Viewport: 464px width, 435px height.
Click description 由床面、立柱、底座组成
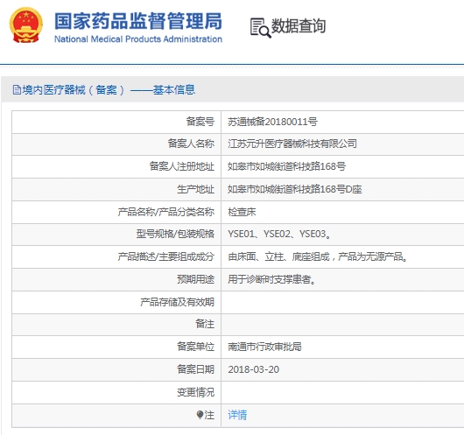[x=278, y=256]
